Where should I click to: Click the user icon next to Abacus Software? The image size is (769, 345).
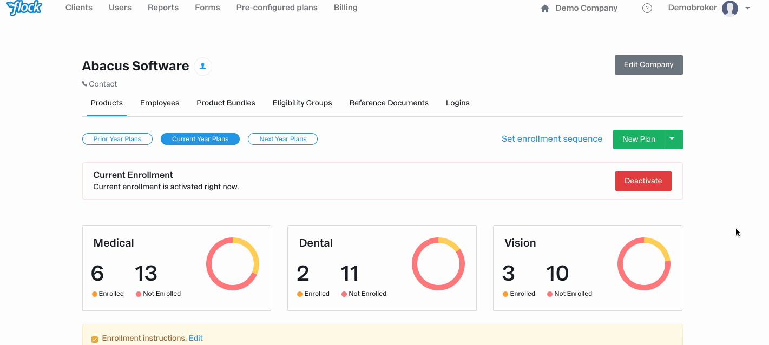(x=203, y=66)
